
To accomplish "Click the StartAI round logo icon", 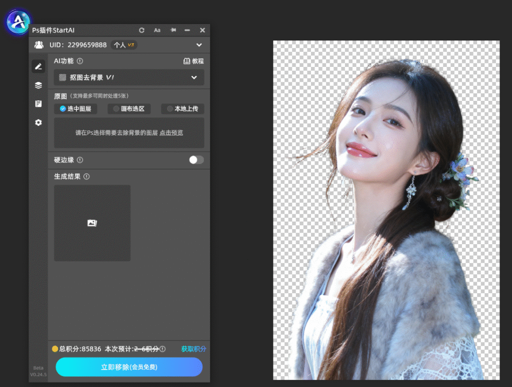I will coord(18,22).
